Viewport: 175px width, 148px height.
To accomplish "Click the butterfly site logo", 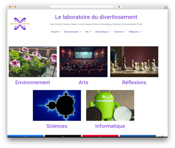I will (20, 24).
